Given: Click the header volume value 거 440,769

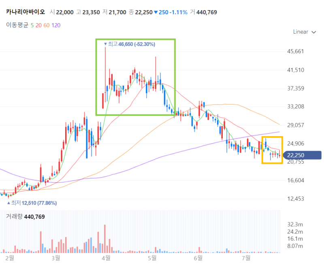Looking at the screenshot, I should coord(204,13).
